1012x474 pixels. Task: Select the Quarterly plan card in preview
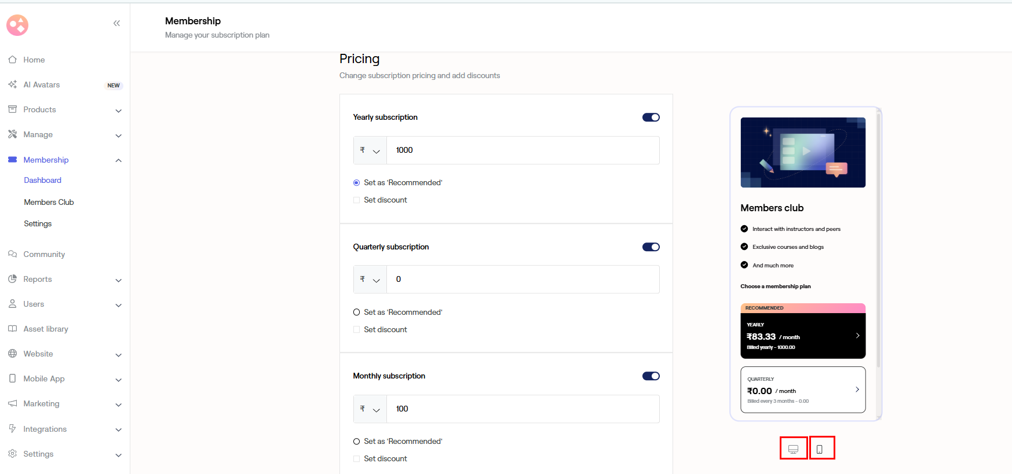[x=802, y=390]
